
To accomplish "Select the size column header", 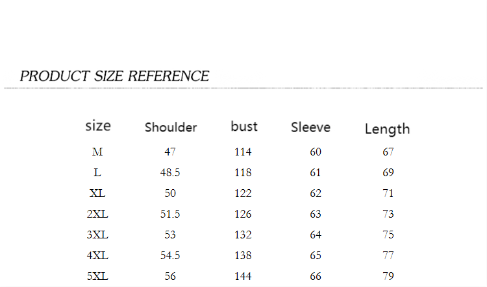I will [x=98, y=126].
